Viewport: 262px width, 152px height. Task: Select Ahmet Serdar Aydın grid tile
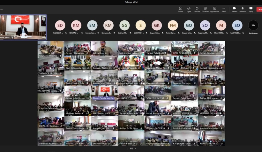(x=104, y=93)
